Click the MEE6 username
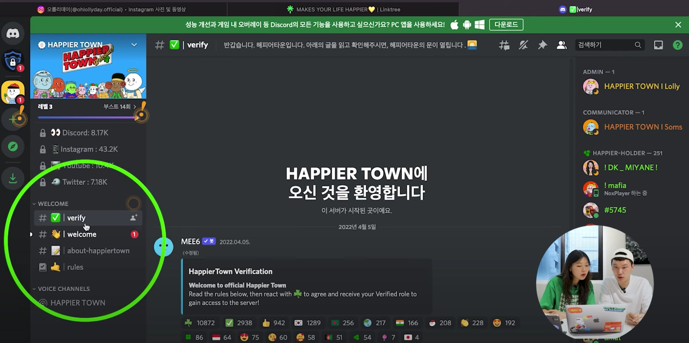689x343 pixels. [x=190, y=241]
